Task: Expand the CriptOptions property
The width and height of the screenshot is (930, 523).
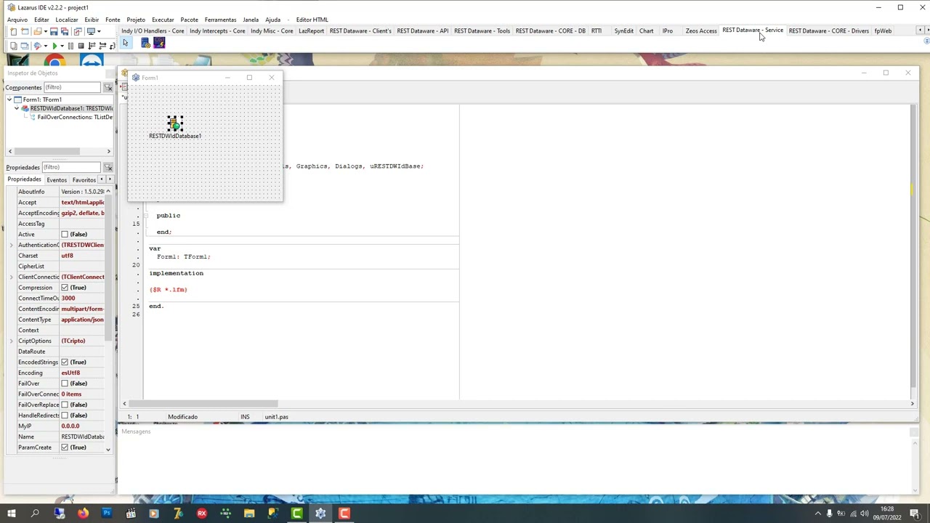Action: [11, 341]
